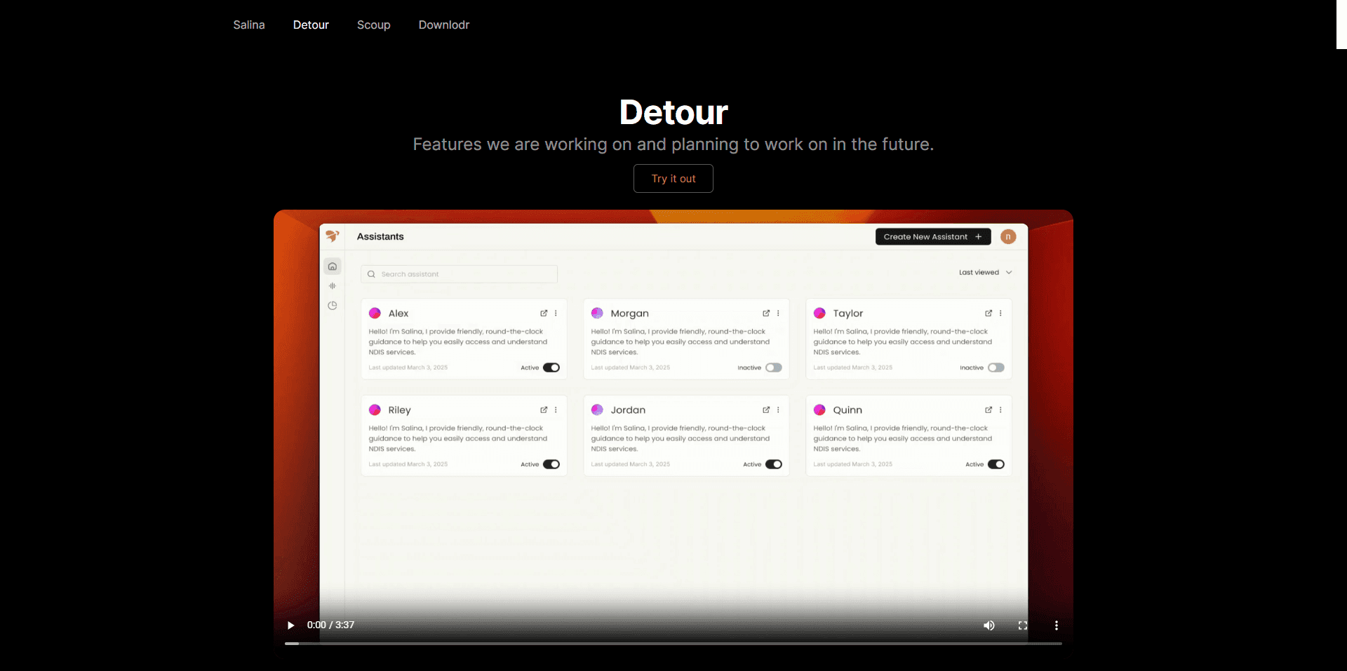Screen dimensions: 1347x671
Task: Click the Salina bird logo in the app header
Action: [x=333, y=236]
